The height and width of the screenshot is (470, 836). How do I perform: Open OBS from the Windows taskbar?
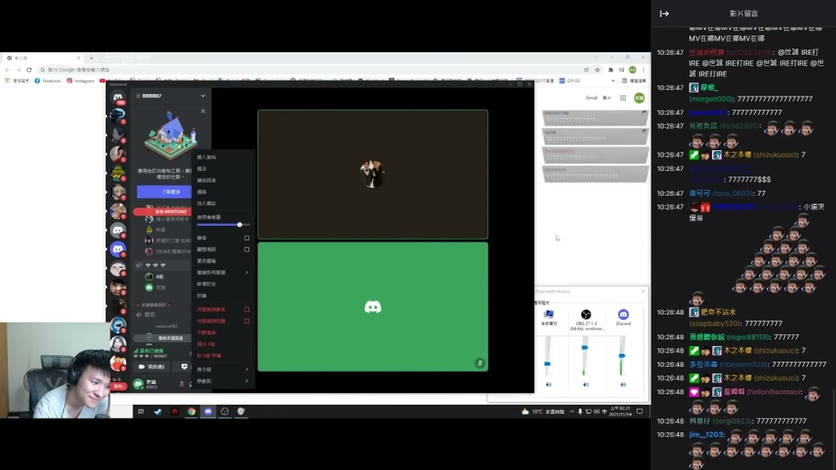225,411
